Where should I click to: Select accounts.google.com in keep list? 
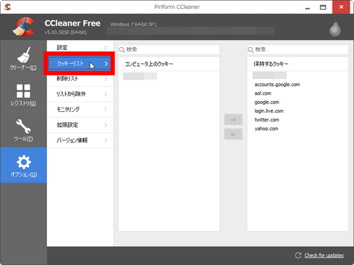(277, 85)
